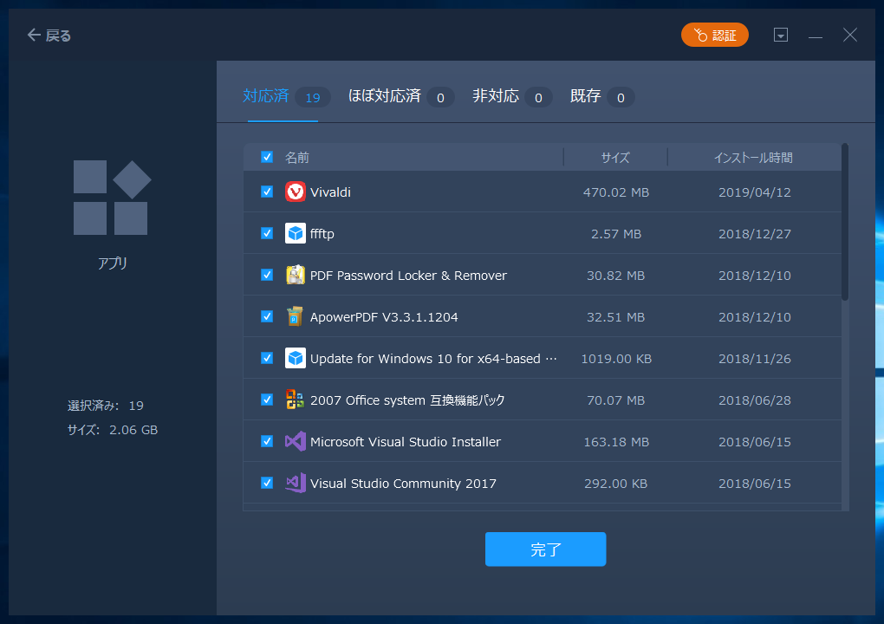This screenshot has height=624, width=884.
Task: Select Update for Windows 10 for x64-based name
Action: [433, 359]
